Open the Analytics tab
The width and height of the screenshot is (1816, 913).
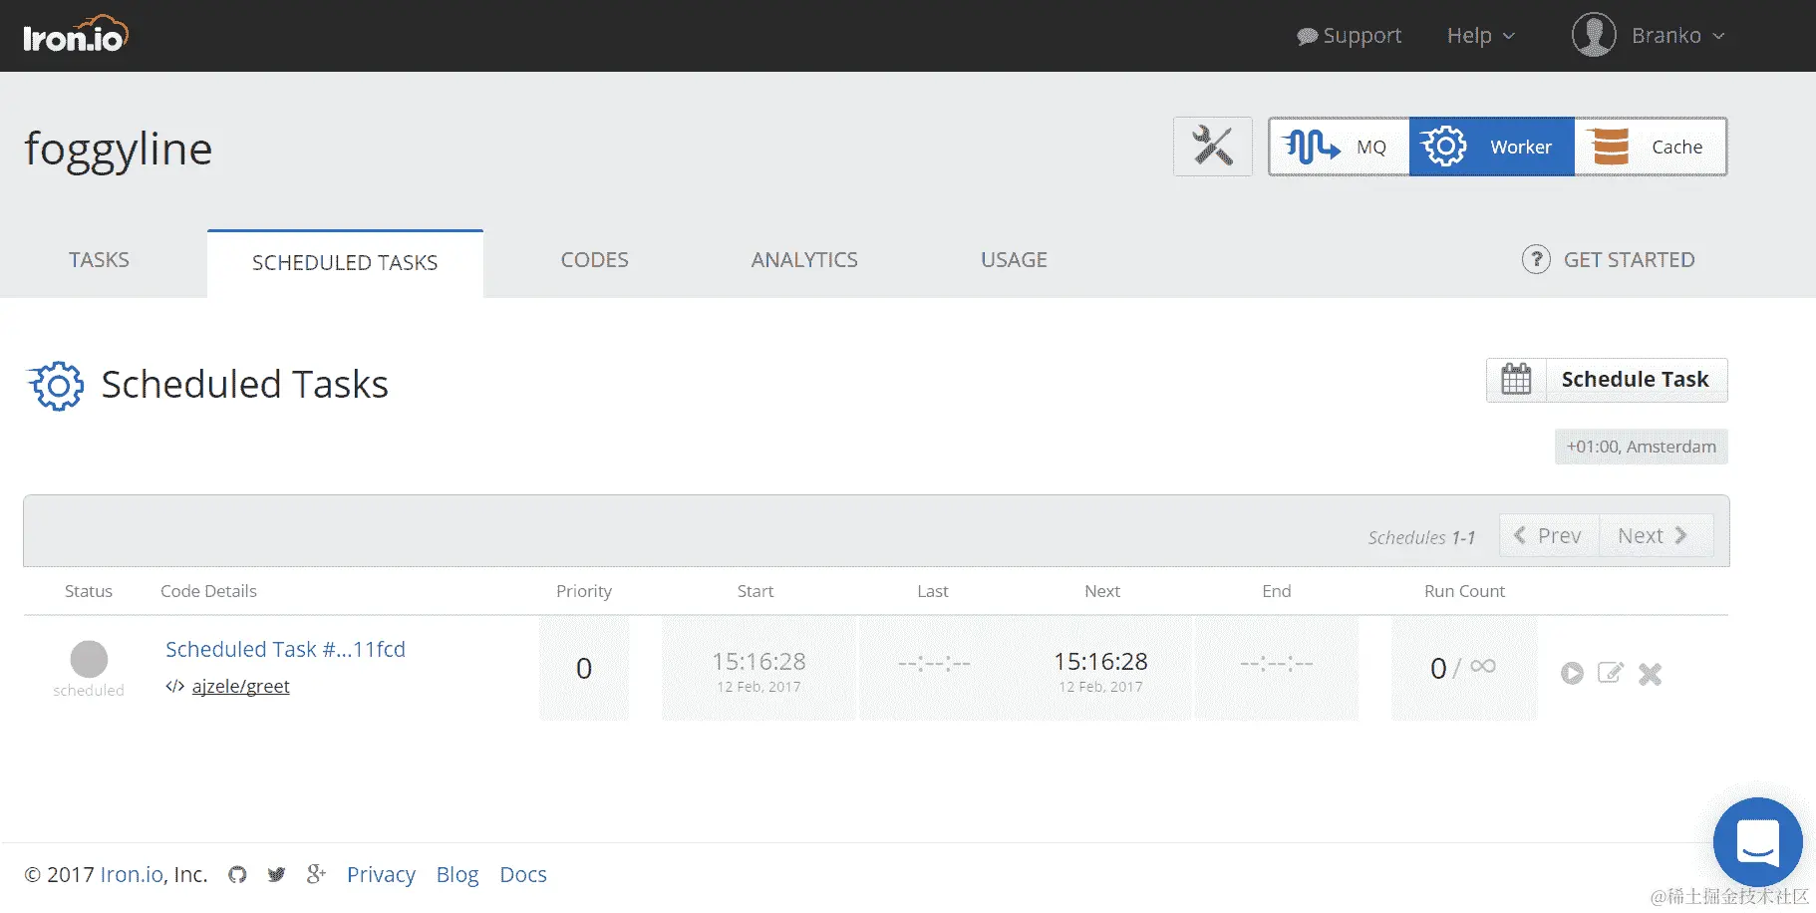(x=804, y=260)
